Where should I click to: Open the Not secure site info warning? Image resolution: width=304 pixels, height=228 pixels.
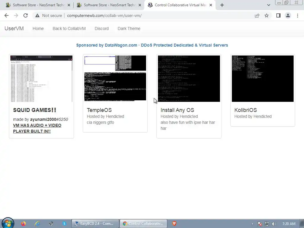point(48,15)
